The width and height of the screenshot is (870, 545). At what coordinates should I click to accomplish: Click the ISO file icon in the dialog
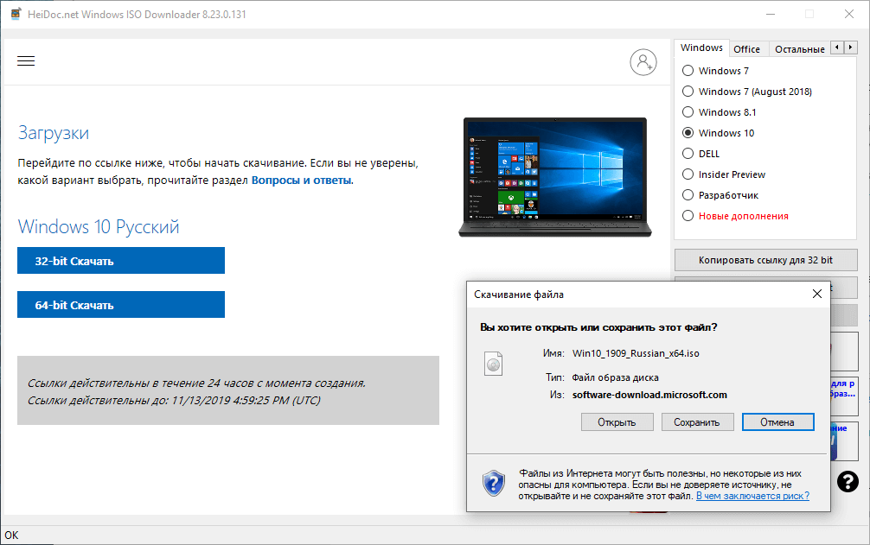pos(493,364)
